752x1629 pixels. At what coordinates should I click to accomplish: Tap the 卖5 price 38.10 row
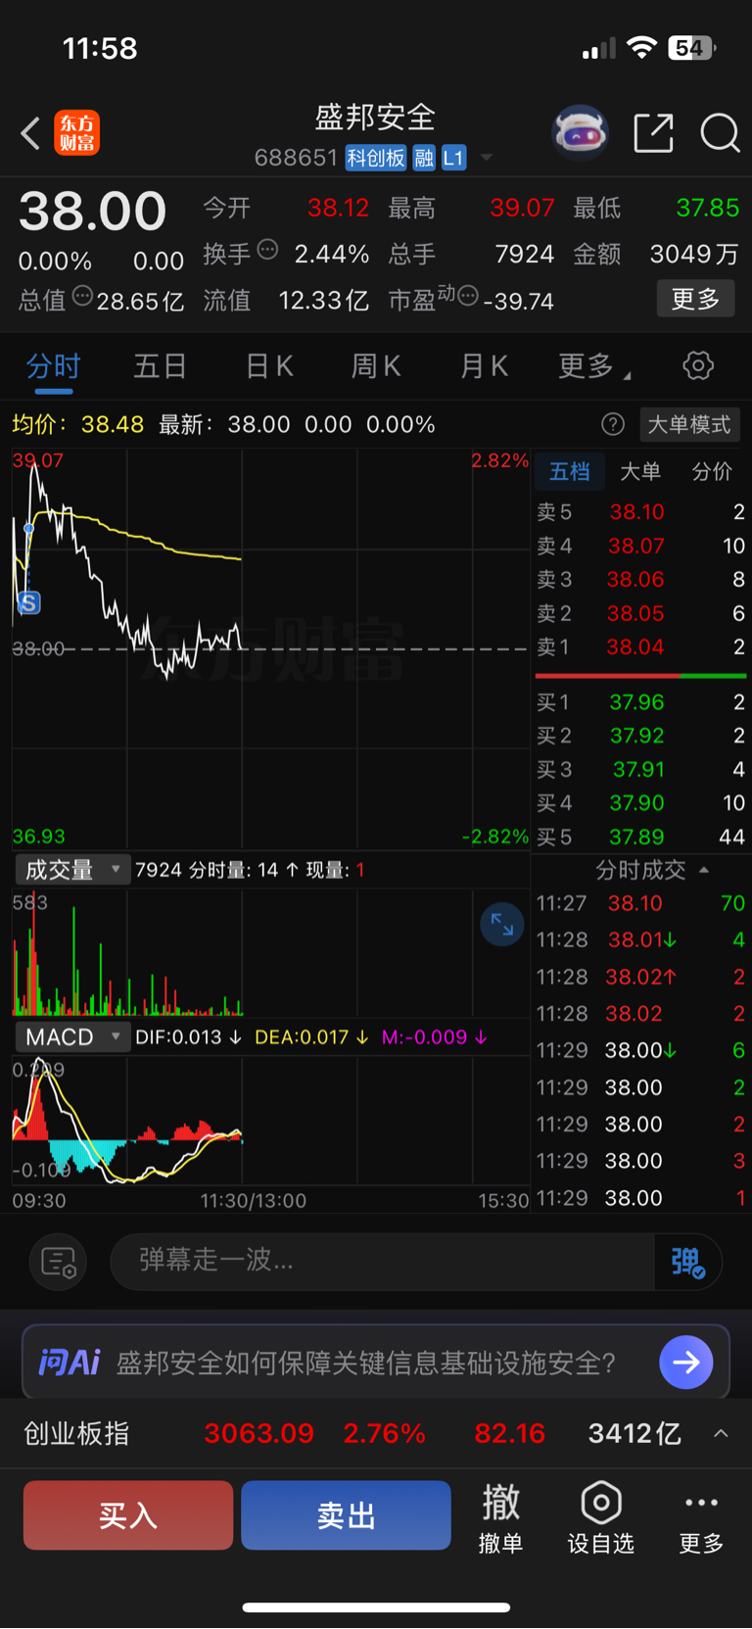point(640,512)
